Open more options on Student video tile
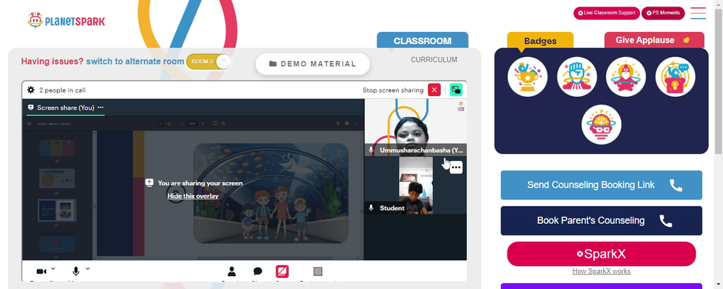 456,168
